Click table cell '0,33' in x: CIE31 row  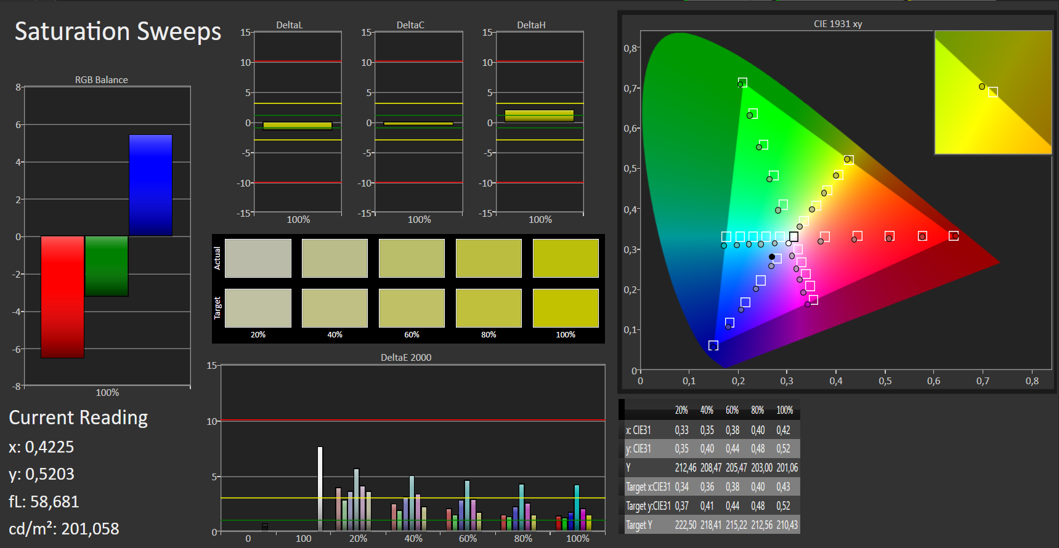(x=681, y=430)
